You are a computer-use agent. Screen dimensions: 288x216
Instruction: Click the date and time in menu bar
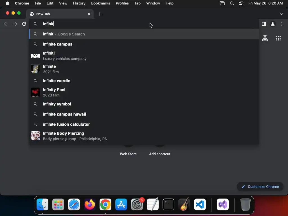pyautogui.click(x=265, y=3)
